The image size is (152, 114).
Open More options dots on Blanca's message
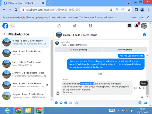(x=143, y=88)
